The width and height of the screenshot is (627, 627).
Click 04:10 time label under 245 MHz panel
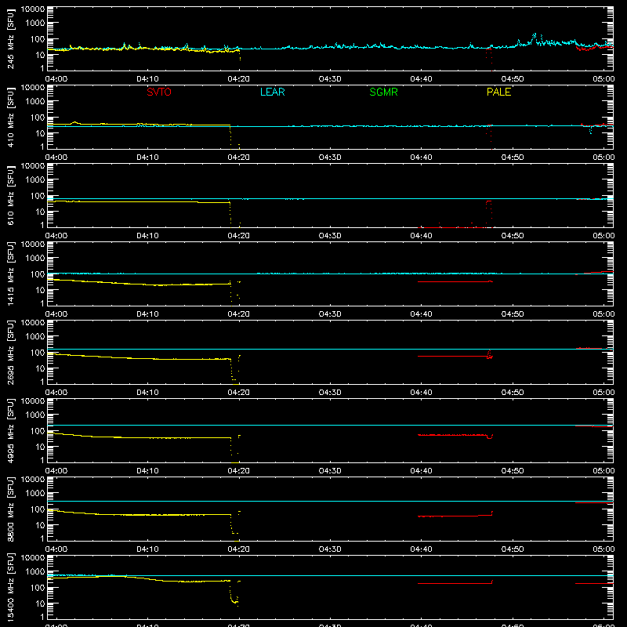[x=147, y=79]
